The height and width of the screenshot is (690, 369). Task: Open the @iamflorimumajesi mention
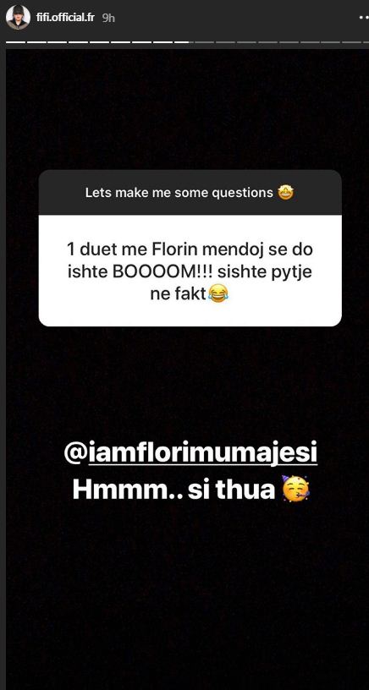[190, 456]
